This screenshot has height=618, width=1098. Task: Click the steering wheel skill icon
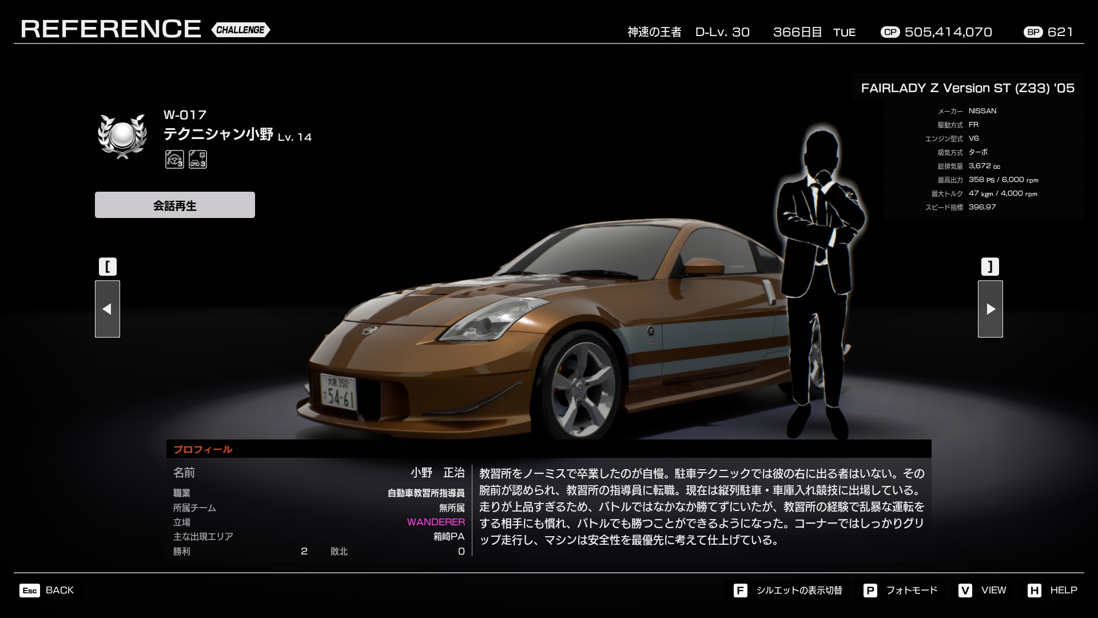[x=174, y=159]
